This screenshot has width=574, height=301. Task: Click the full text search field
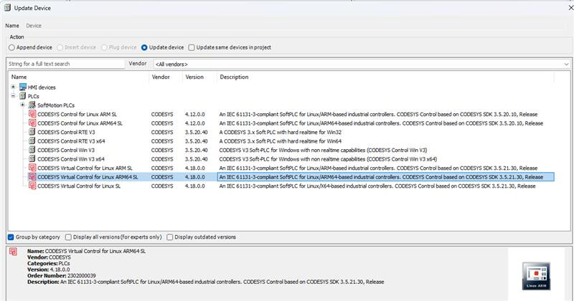click(65, 64)
